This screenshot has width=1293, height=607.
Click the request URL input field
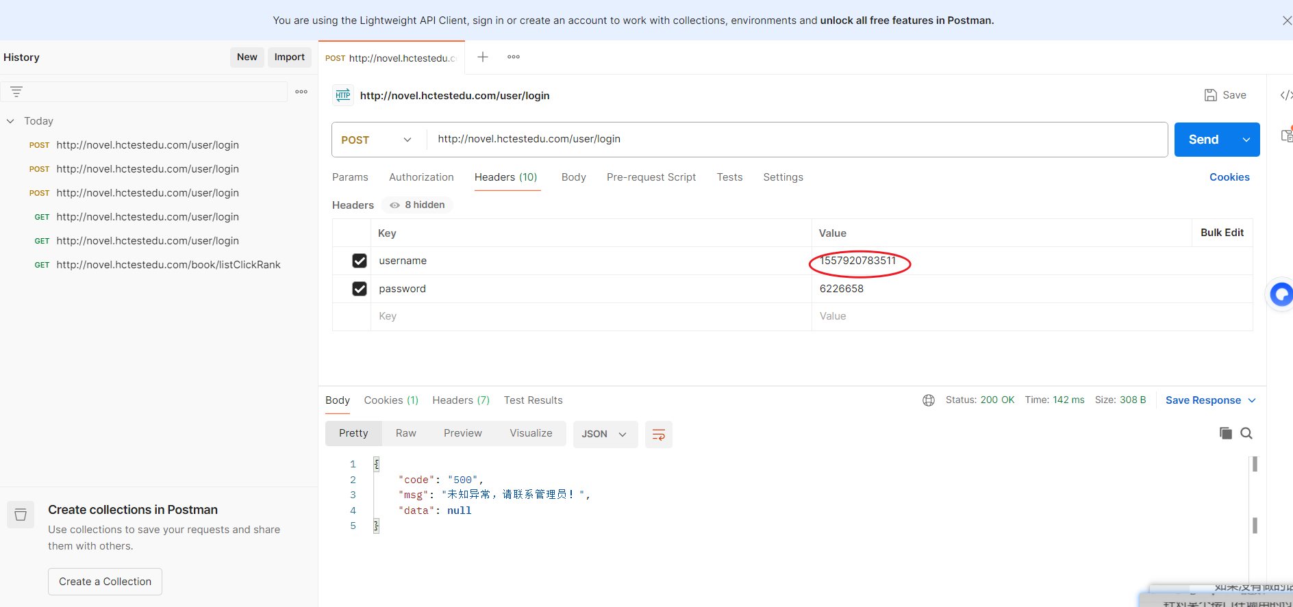coord(797,140)
